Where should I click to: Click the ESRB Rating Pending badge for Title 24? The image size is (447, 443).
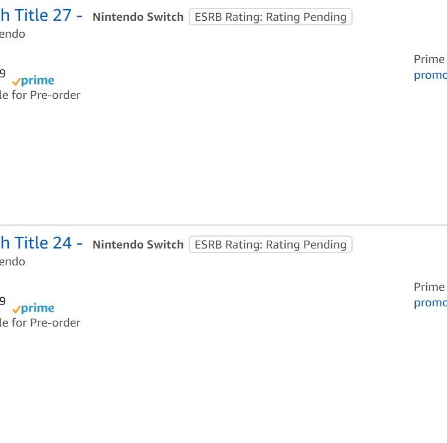[x=270, y=245]
